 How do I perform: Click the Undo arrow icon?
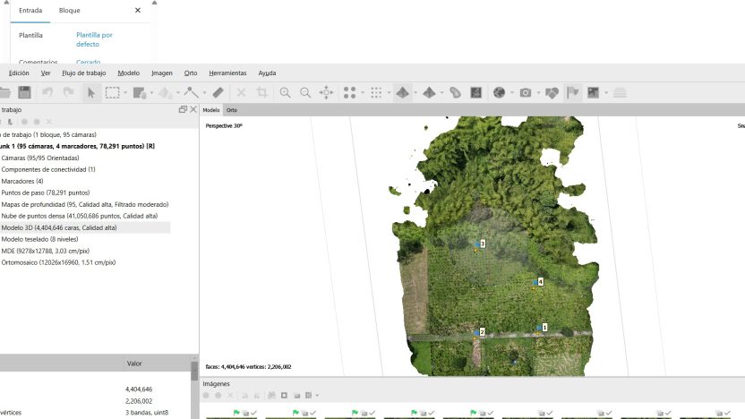[x=47, y=92]
